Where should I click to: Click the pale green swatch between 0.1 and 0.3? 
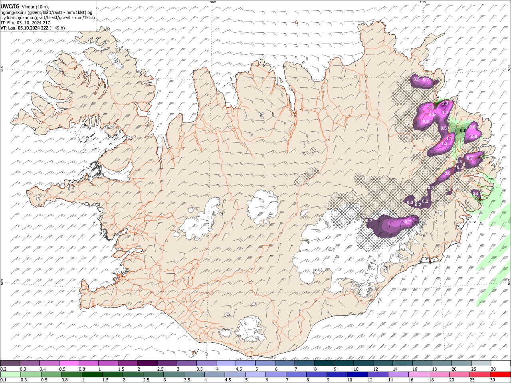(10, 374)
